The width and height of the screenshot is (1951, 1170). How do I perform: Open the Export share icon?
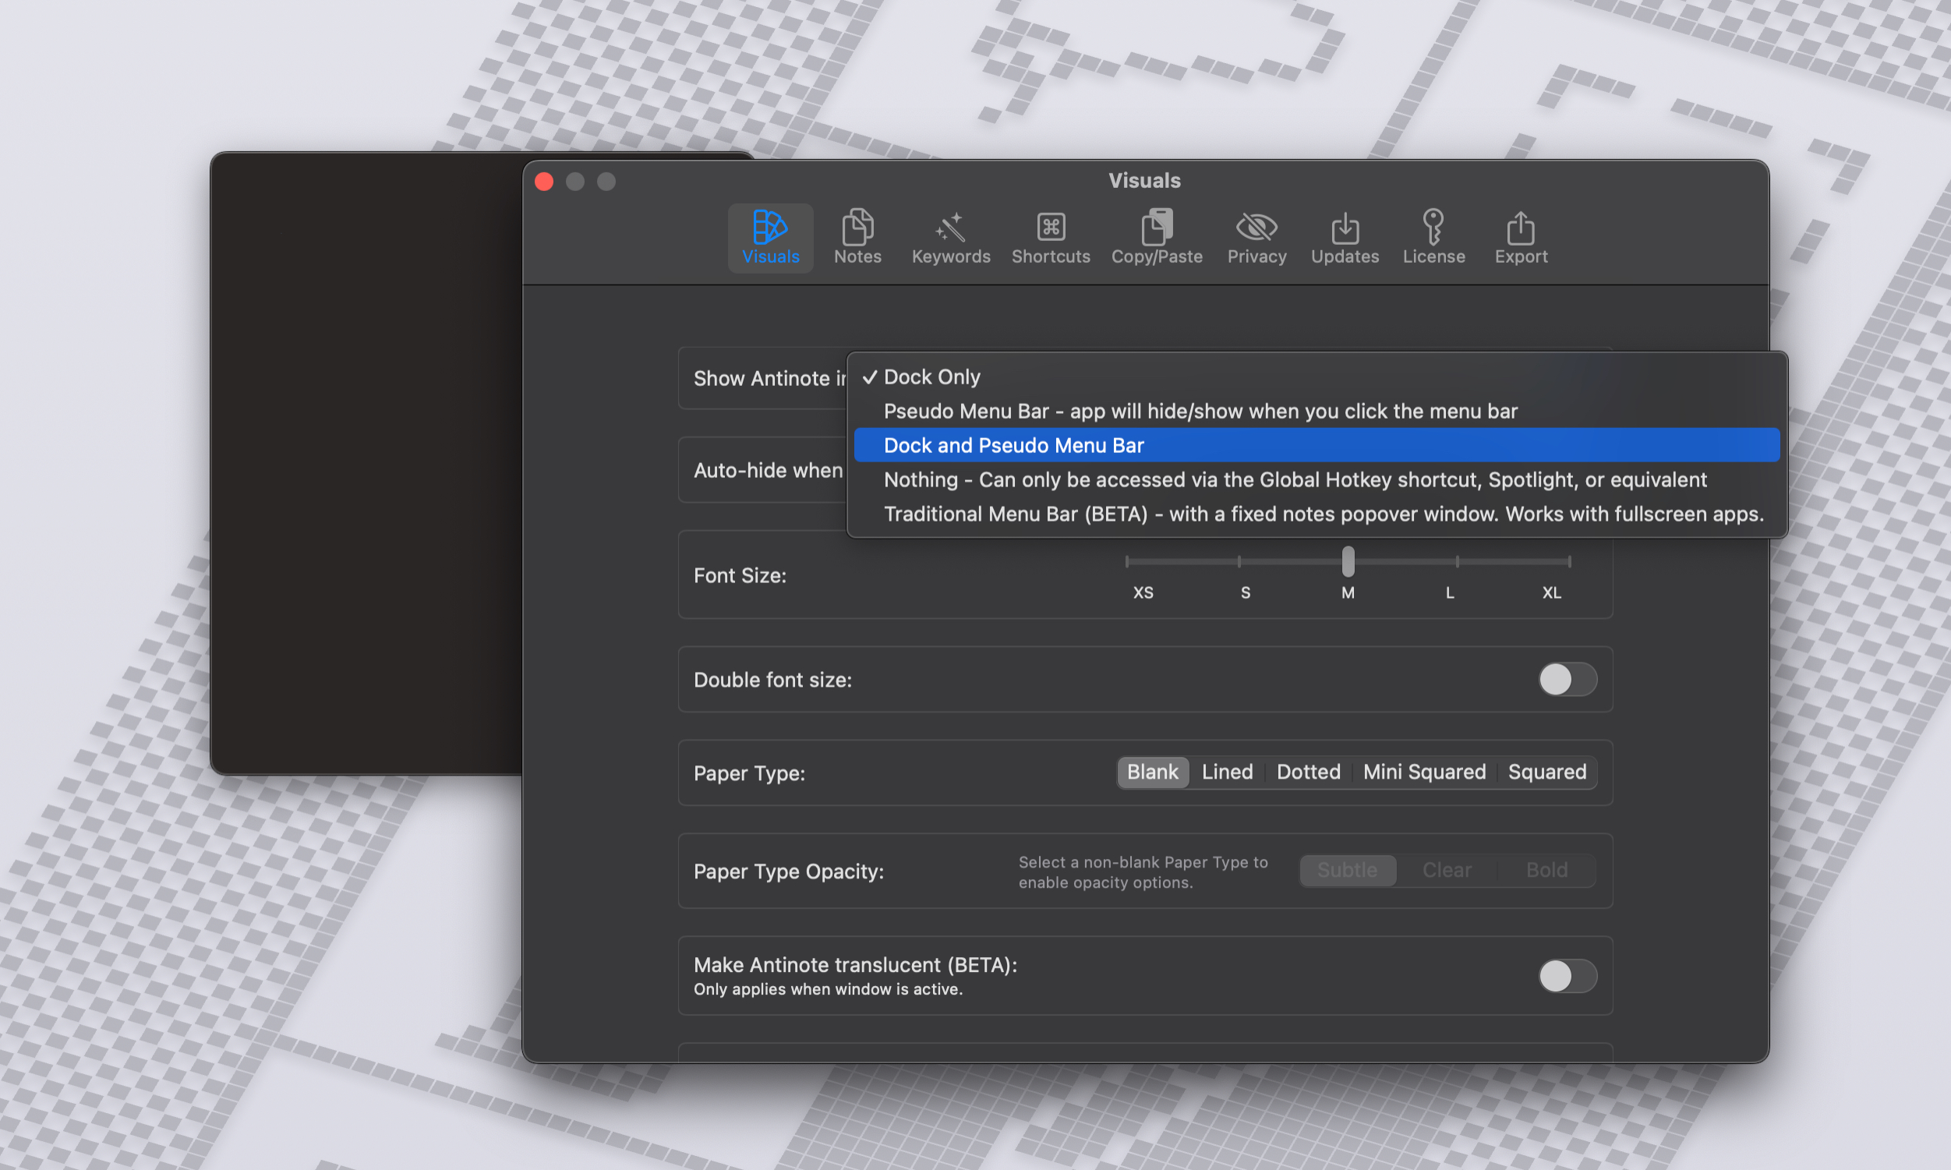pyautogui.click(x=1520, y=228)
